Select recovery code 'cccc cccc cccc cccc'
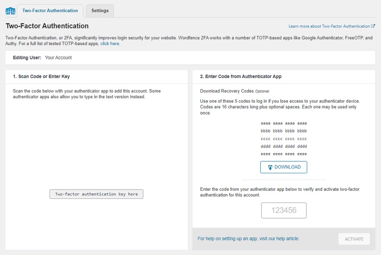Screen dimensions: 381x255 click(x=284, y=139)
